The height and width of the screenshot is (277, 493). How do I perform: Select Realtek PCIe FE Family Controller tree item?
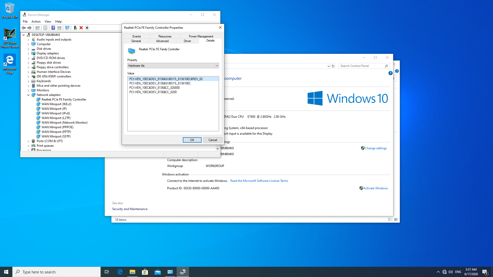(x=64, y=100)
